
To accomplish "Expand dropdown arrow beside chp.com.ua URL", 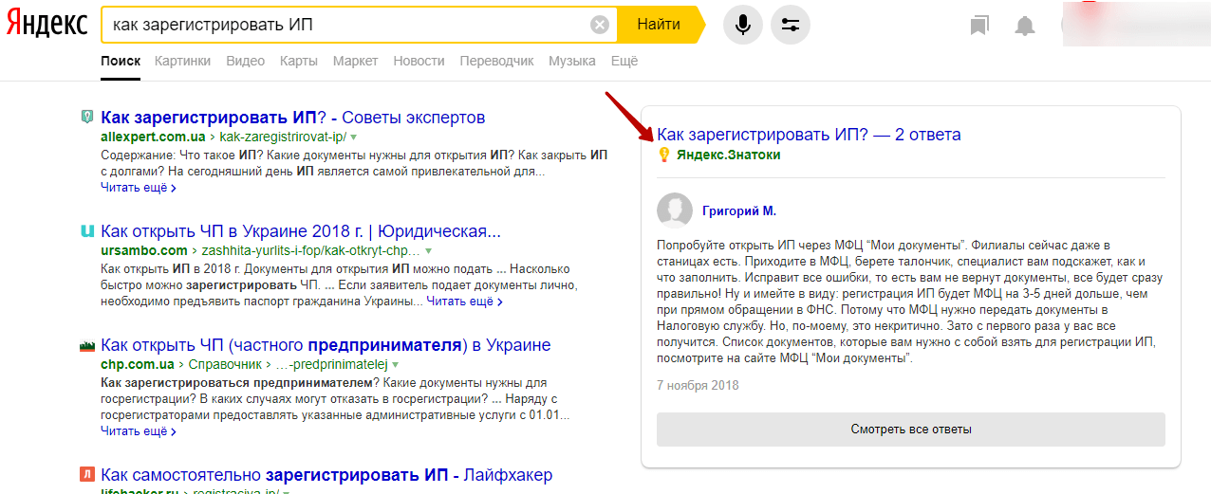I will pyautogui.click(x=395, y=365).
